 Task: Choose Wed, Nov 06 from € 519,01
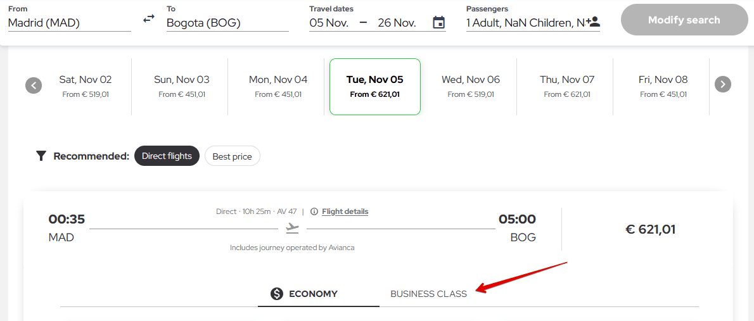coord(470,86)
